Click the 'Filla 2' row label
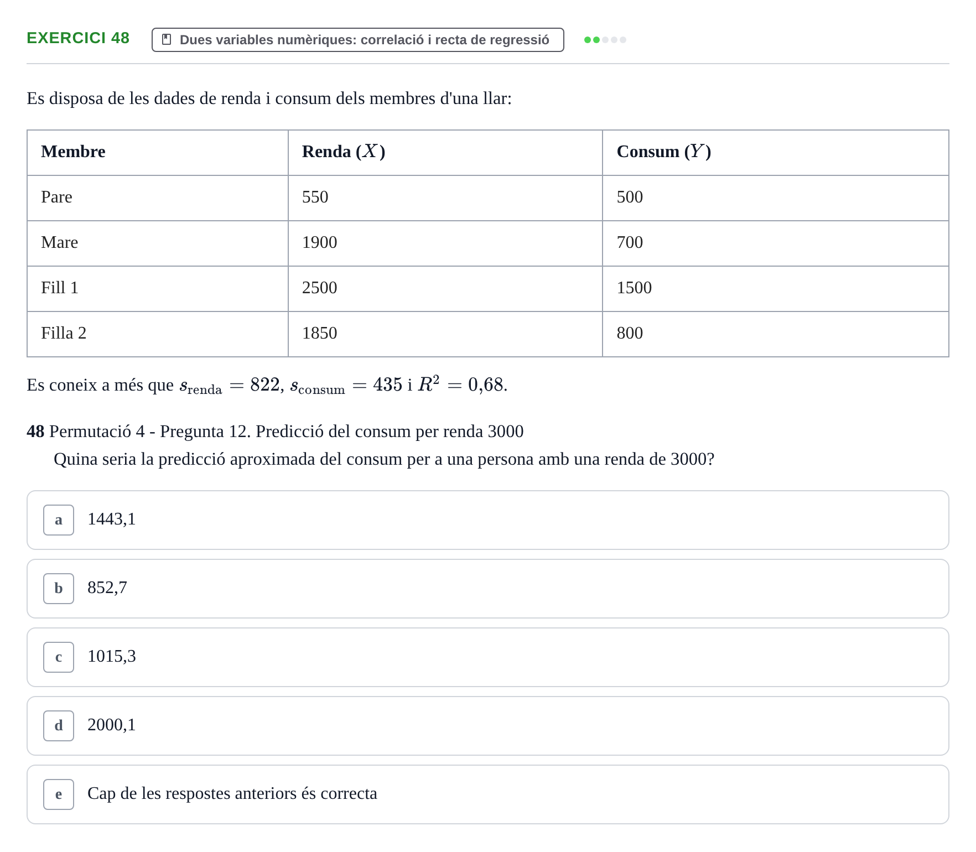This screenshot has width=976, height=852. [x=64, y=333]
